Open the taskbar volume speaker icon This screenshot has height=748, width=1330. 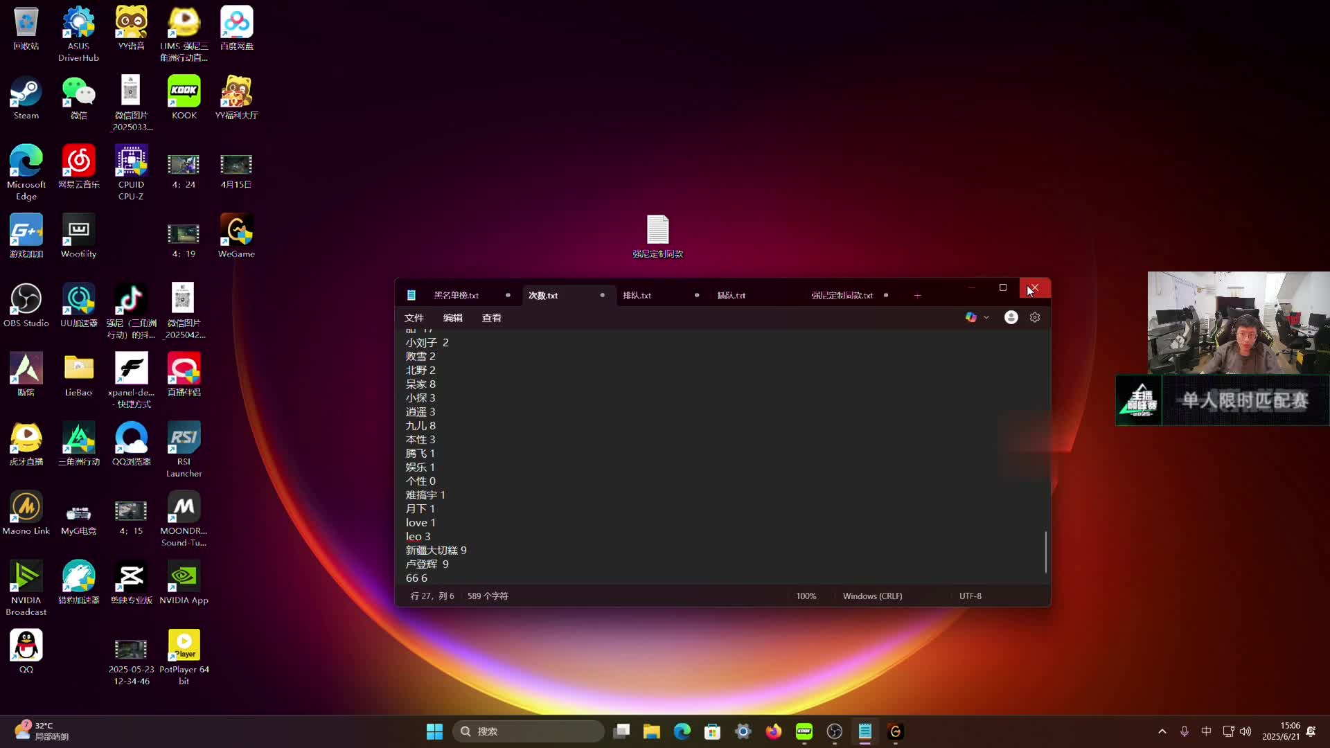[1245, 731]
